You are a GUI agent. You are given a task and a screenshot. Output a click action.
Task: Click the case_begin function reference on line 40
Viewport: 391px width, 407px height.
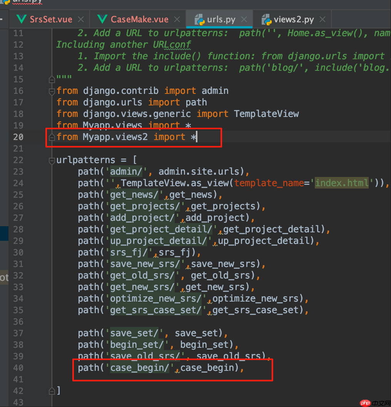[x=207, y=368]
